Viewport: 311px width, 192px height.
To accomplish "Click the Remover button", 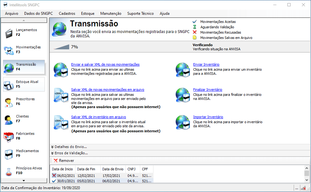I will coord(64,161).
